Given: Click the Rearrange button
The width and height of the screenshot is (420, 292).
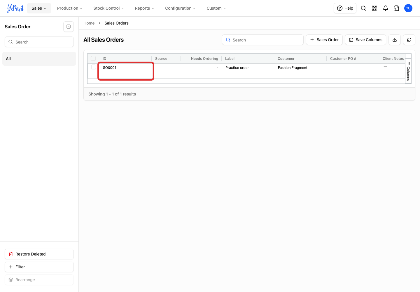Looking at the screenshot, I should [39, 280].
